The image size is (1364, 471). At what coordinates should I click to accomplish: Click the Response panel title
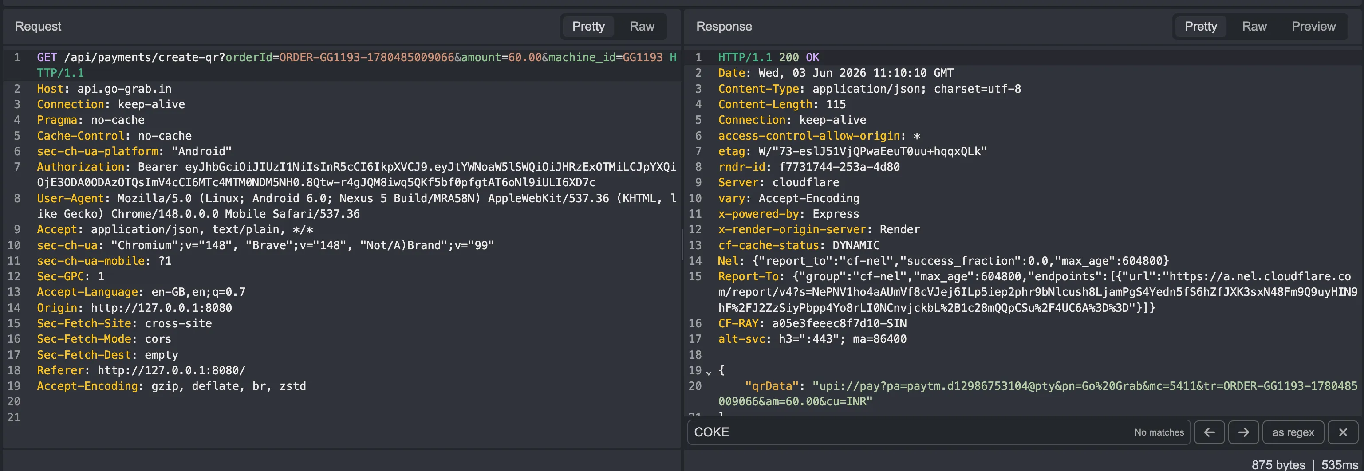pos(724,27)
